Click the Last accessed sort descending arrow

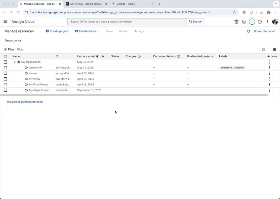click(103, 56)
